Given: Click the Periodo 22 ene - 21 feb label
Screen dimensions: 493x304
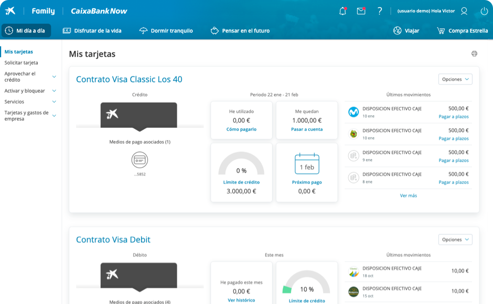Looking at the screenshot, I should [x=274, y=95].
